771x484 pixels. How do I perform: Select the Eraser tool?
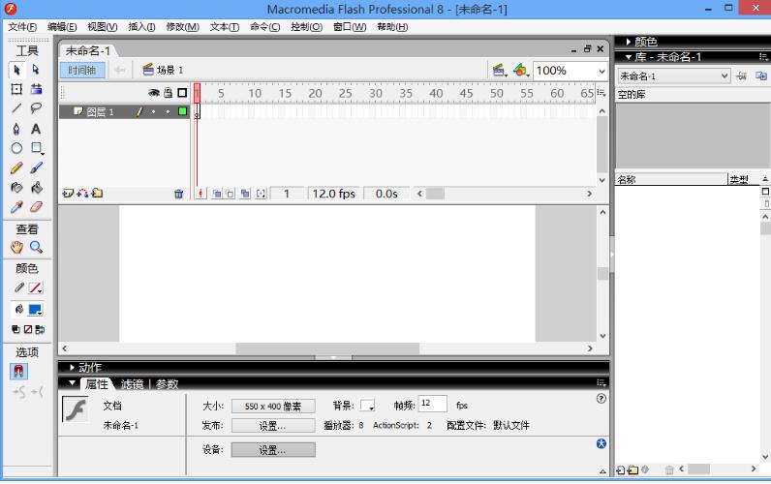pos(36,207)
